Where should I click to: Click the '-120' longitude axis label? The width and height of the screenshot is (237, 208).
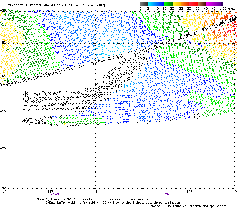(3, 192)
